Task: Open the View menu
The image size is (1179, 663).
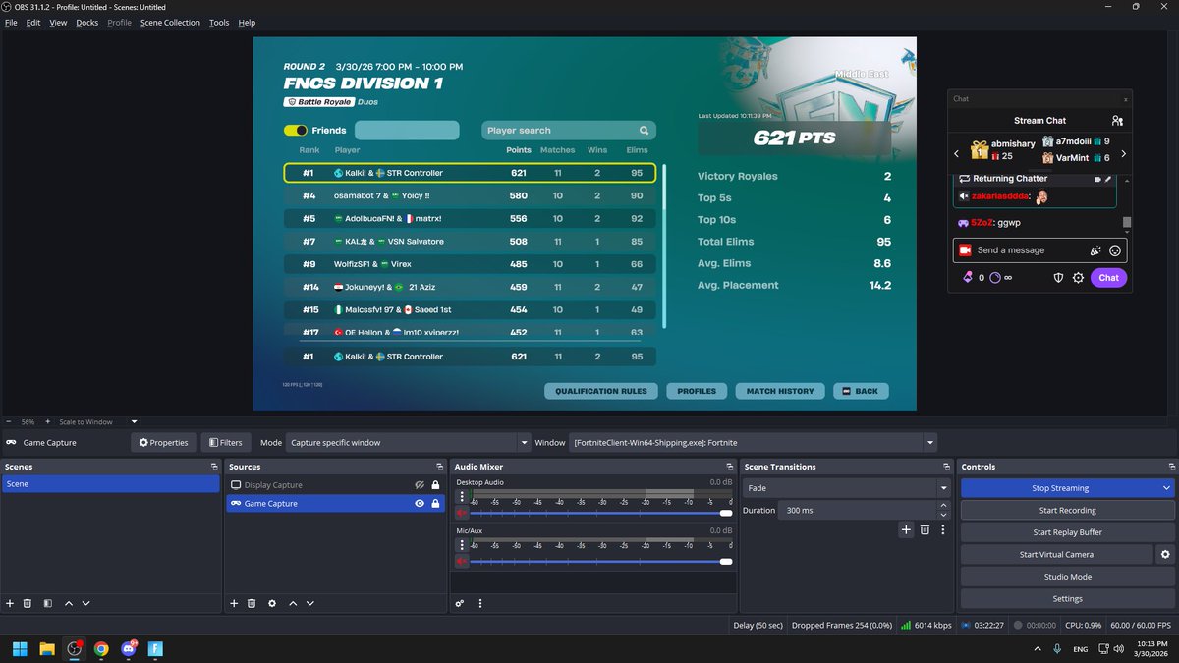Action: (x=58, y=22)
